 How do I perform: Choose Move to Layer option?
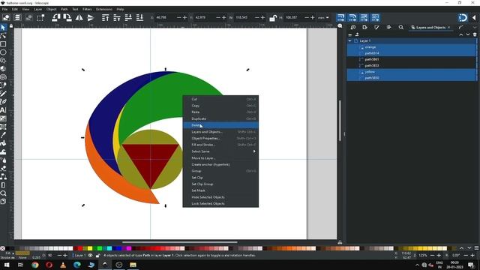pyautogui.click(x=220, y=158)
